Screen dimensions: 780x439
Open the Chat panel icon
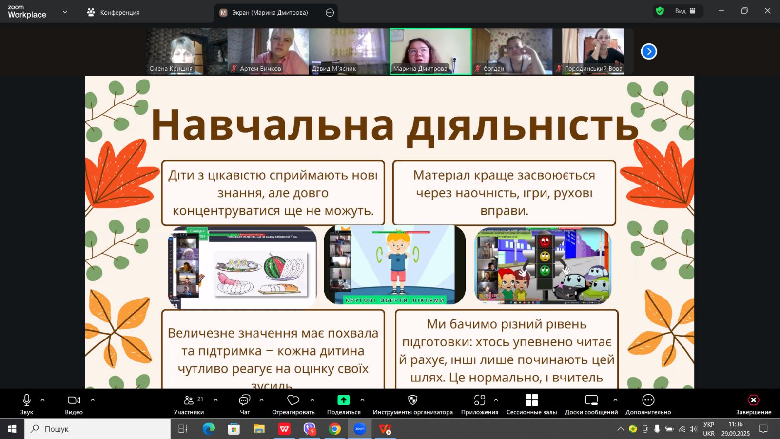[244, 400]
